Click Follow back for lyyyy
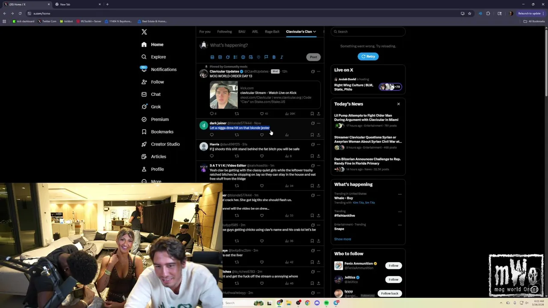 (390, 293)
